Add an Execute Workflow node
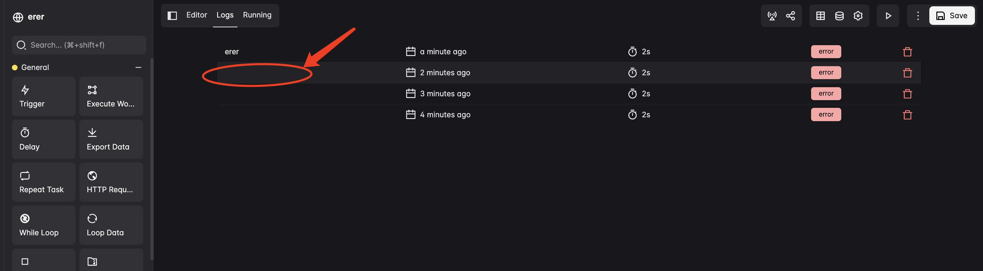Viewport: 983px width, 271px height. click(111, 96)
